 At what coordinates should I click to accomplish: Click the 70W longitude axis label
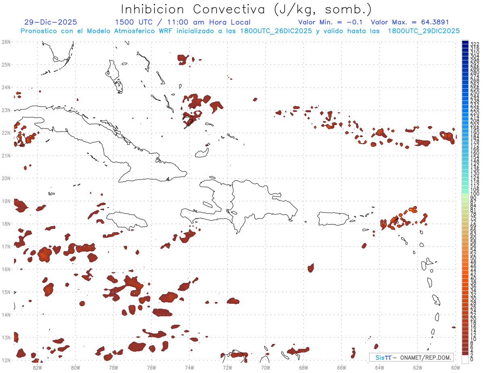pos(265,367)
